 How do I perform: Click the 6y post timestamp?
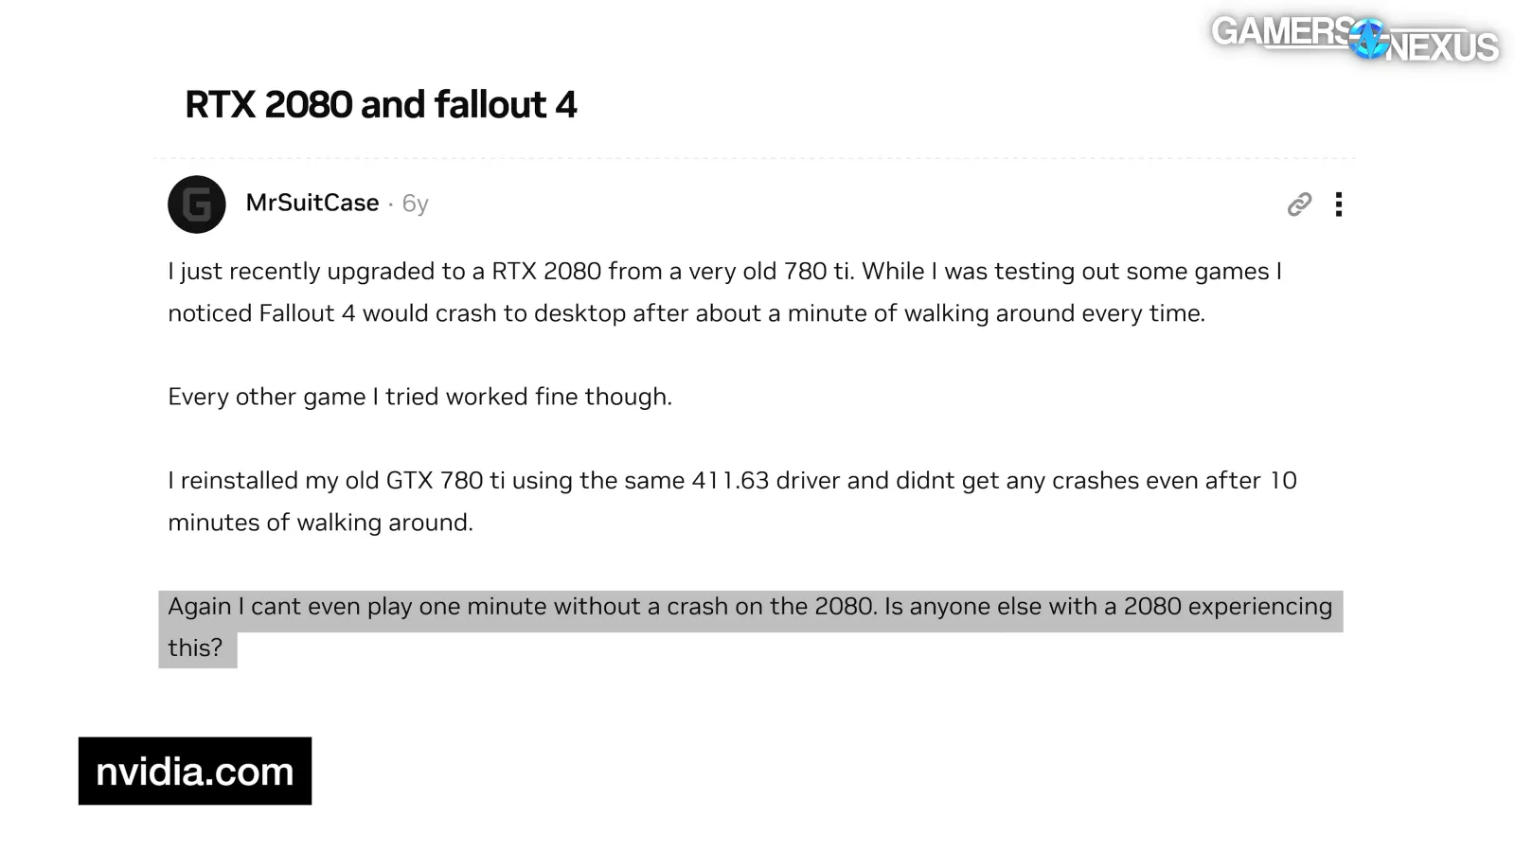tap(415, 204)
